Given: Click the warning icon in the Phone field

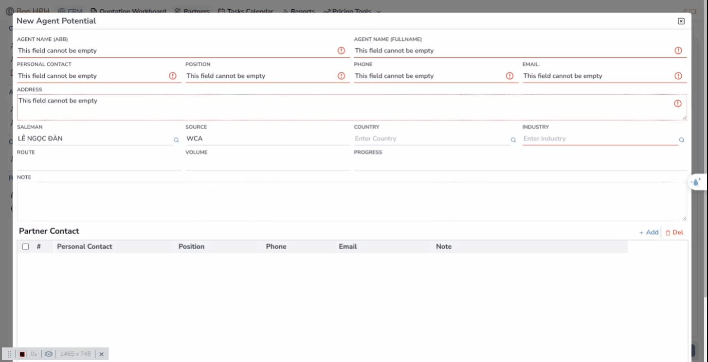Looking at the screenshot, I should coord(509,76).
